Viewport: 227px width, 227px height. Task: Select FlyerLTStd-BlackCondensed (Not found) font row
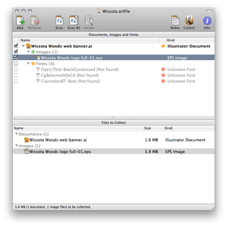click(x=113, y=69)
